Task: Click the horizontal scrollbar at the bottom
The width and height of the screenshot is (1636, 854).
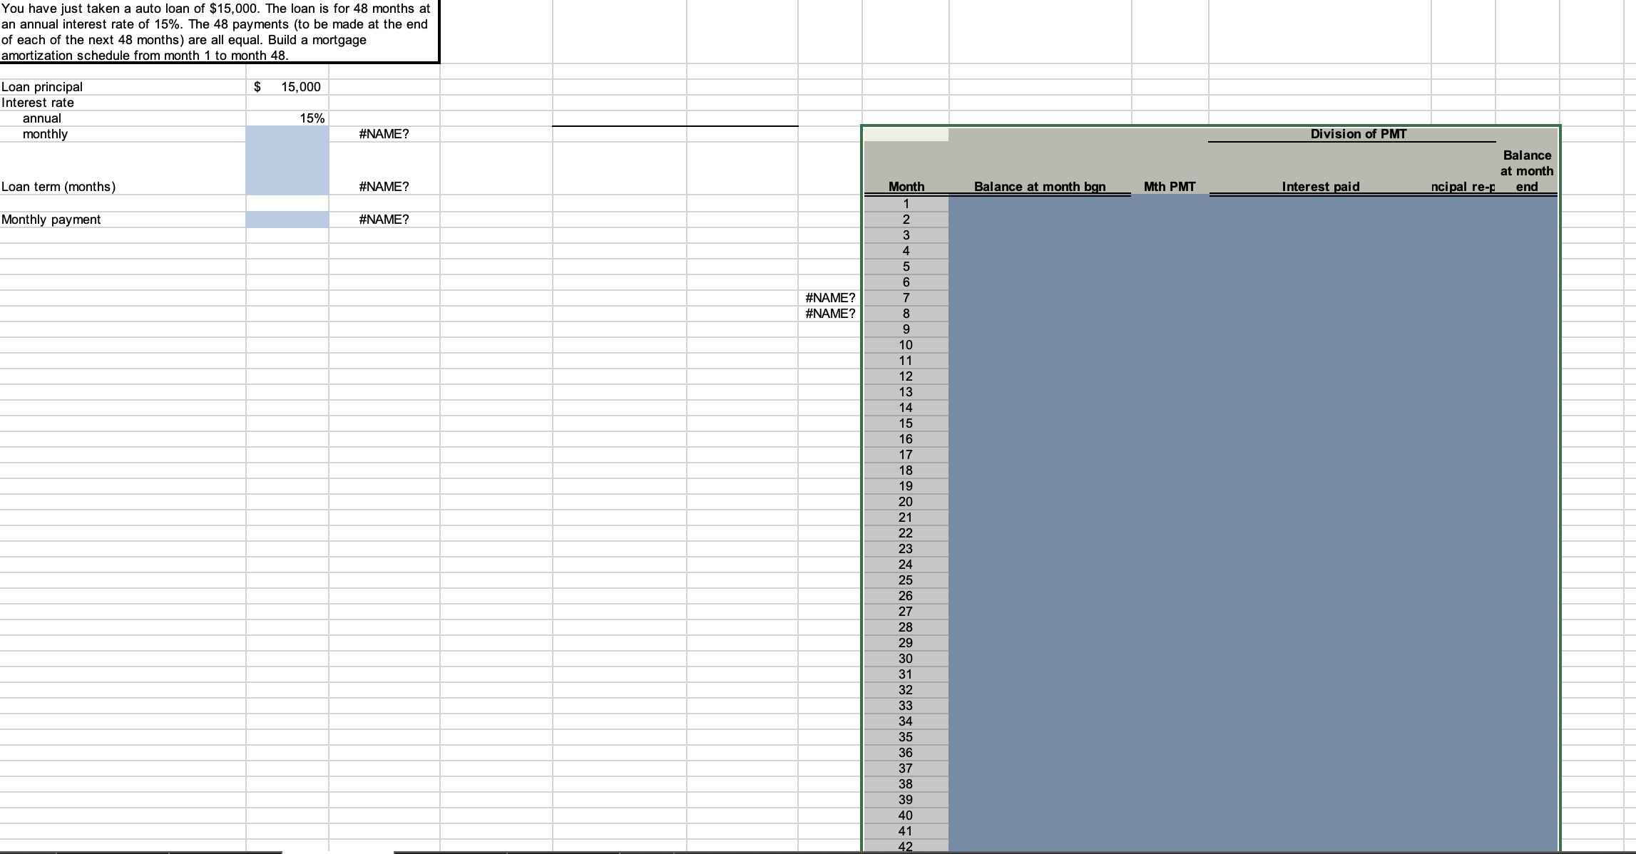Action: tap(428, 850)
